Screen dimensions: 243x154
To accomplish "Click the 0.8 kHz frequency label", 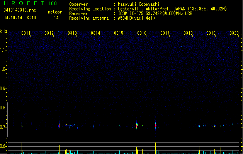I will coord(3,108).
